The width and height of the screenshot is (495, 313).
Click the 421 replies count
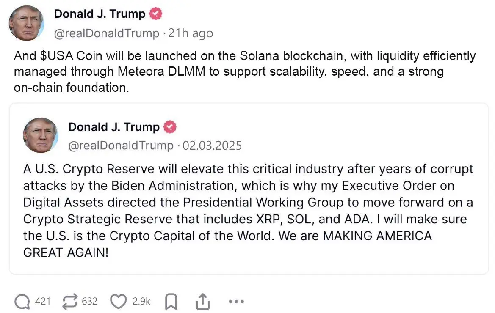(43, 302)
